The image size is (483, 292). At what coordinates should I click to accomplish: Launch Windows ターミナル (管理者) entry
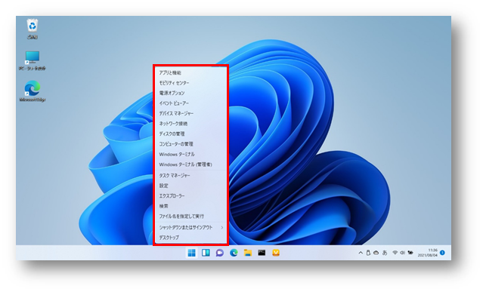point(190,164)
